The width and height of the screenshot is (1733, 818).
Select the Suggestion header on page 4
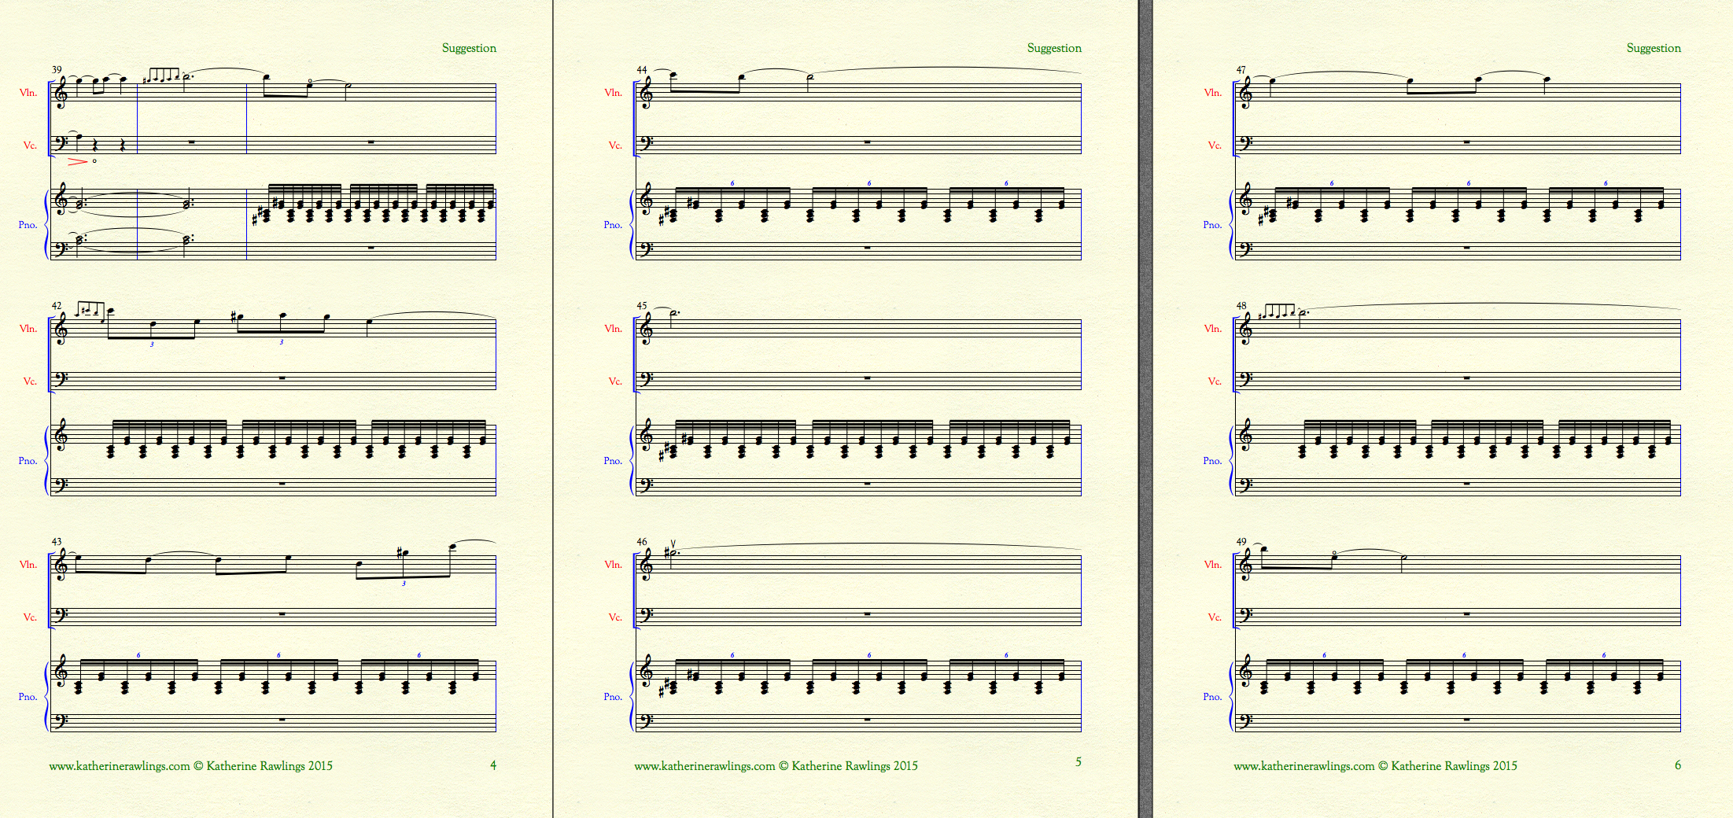tap(469, 48)
